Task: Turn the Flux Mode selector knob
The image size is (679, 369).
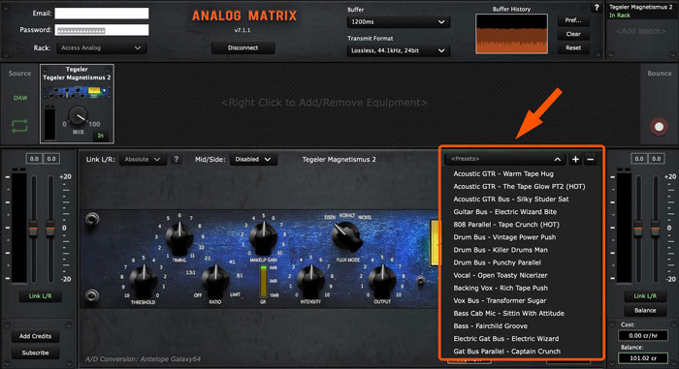Action: click(346, 236)
